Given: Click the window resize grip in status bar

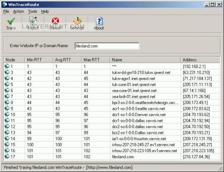Looking at the screenshot, I should click(x=220, y=168).
